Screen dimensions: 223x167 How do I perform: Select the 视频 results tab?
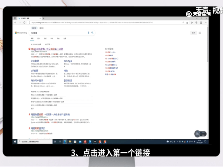click(45, 38)
